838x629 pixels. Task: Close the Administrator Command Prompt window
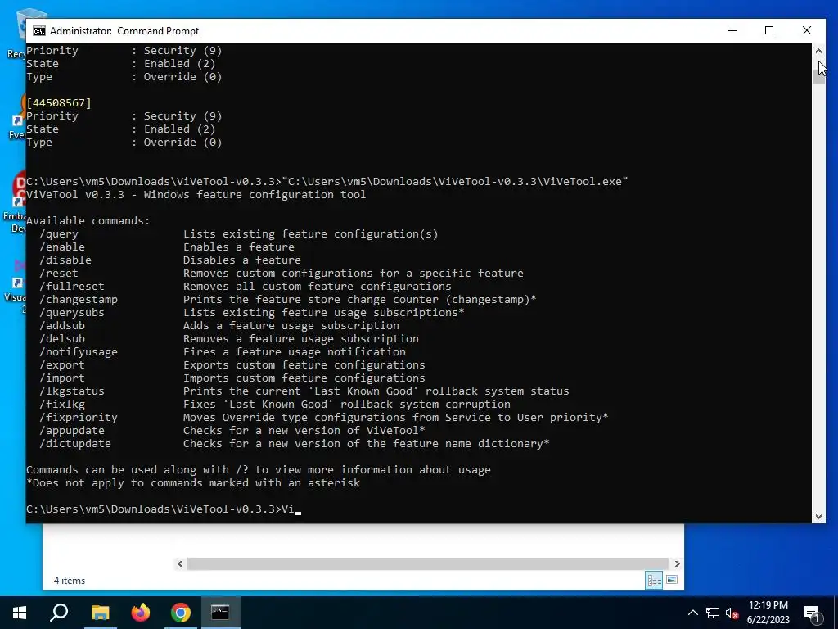(x=806, y=30)
